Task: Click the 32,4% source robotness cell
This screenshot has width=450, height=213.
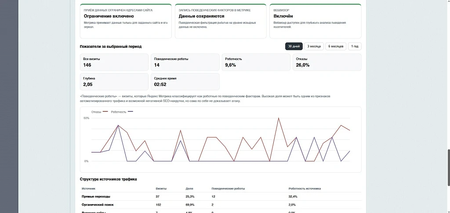Action: (x=293, y=197)
